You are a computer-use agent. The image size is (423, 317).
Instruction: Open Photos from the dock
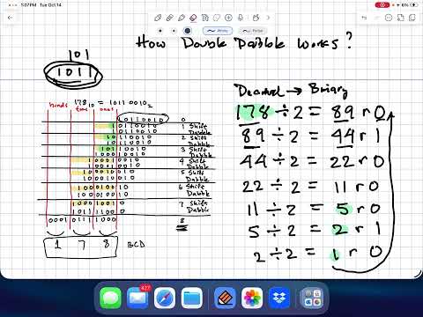pos(252,298)
